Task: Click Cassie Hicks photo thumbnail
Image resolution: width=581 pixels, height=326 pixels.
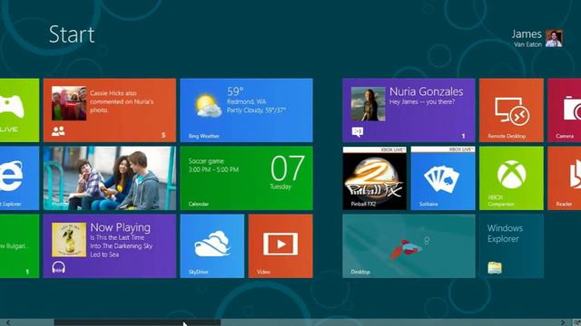Action: (69, 103)
